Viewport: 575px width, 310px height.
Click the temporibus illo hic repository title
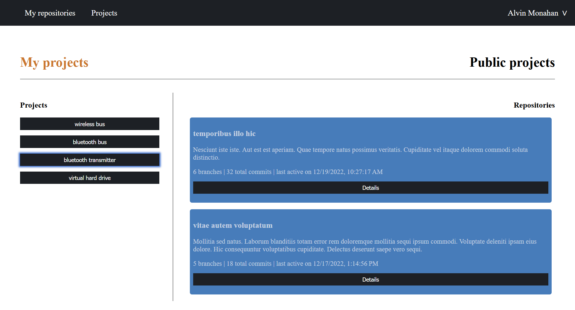coord(224,134)
